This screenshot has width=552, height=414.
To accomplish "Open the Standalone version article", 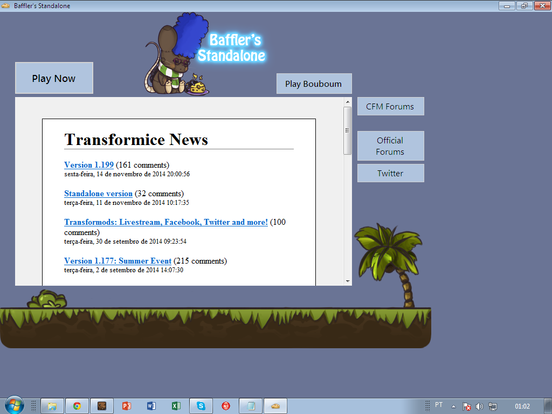I will tap(98, 194).
